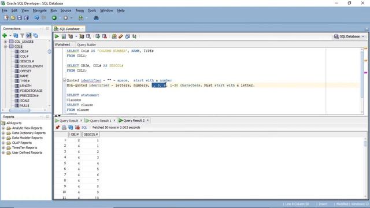This screenshot has height=208, width=370.
Task: Close the Query Result 1 tab
Action: (x=114, y=121)
